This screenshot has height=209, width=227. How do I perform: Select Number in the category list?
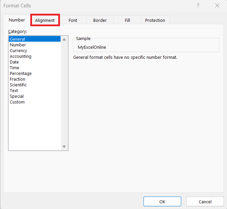pyautogui.click(x=35, y=45)
